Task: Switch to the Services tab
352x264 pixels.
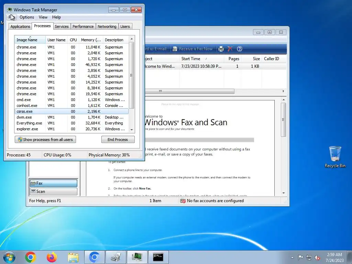Action: click(62, 26)
